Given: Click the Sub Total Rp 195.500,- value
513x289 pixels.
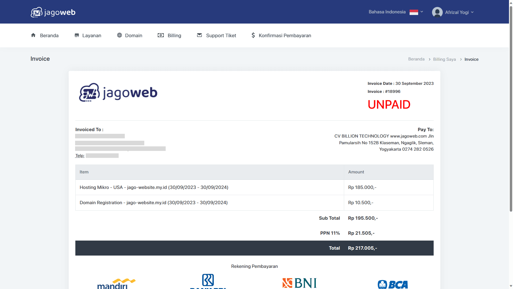Looking at the screenshot, I should 363,218.
